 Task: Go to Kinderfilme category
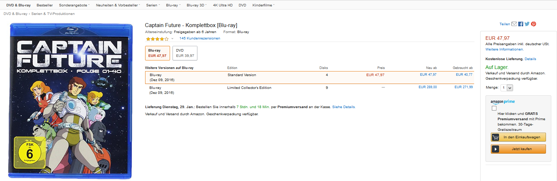tap(263, 5)
